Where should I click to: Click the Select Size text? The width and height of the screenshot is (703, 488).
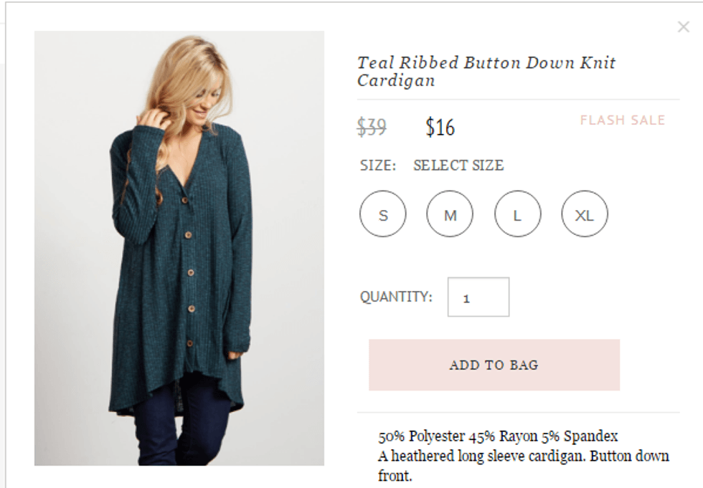(458, 166)
